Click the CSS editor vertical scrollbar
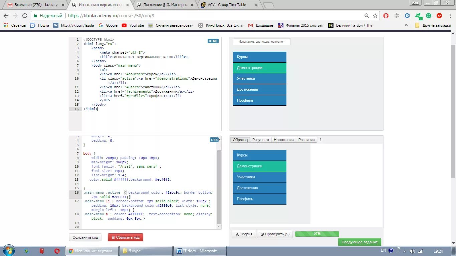456x256 pixels. (x=219, y=187)
